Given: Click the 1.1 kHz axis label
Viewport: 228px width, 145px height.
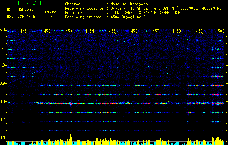Looking at the screenshot, I should [x=3, y=47].
